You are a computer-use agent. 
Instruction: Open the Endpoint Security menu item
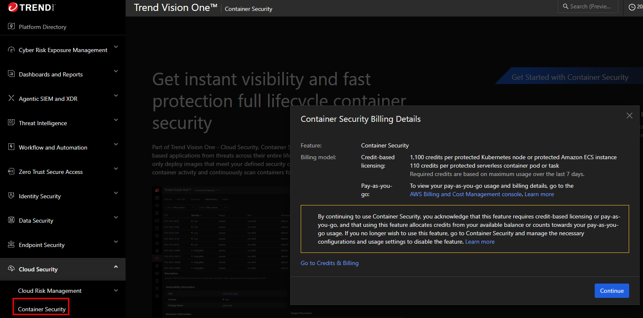click(42, 245)
